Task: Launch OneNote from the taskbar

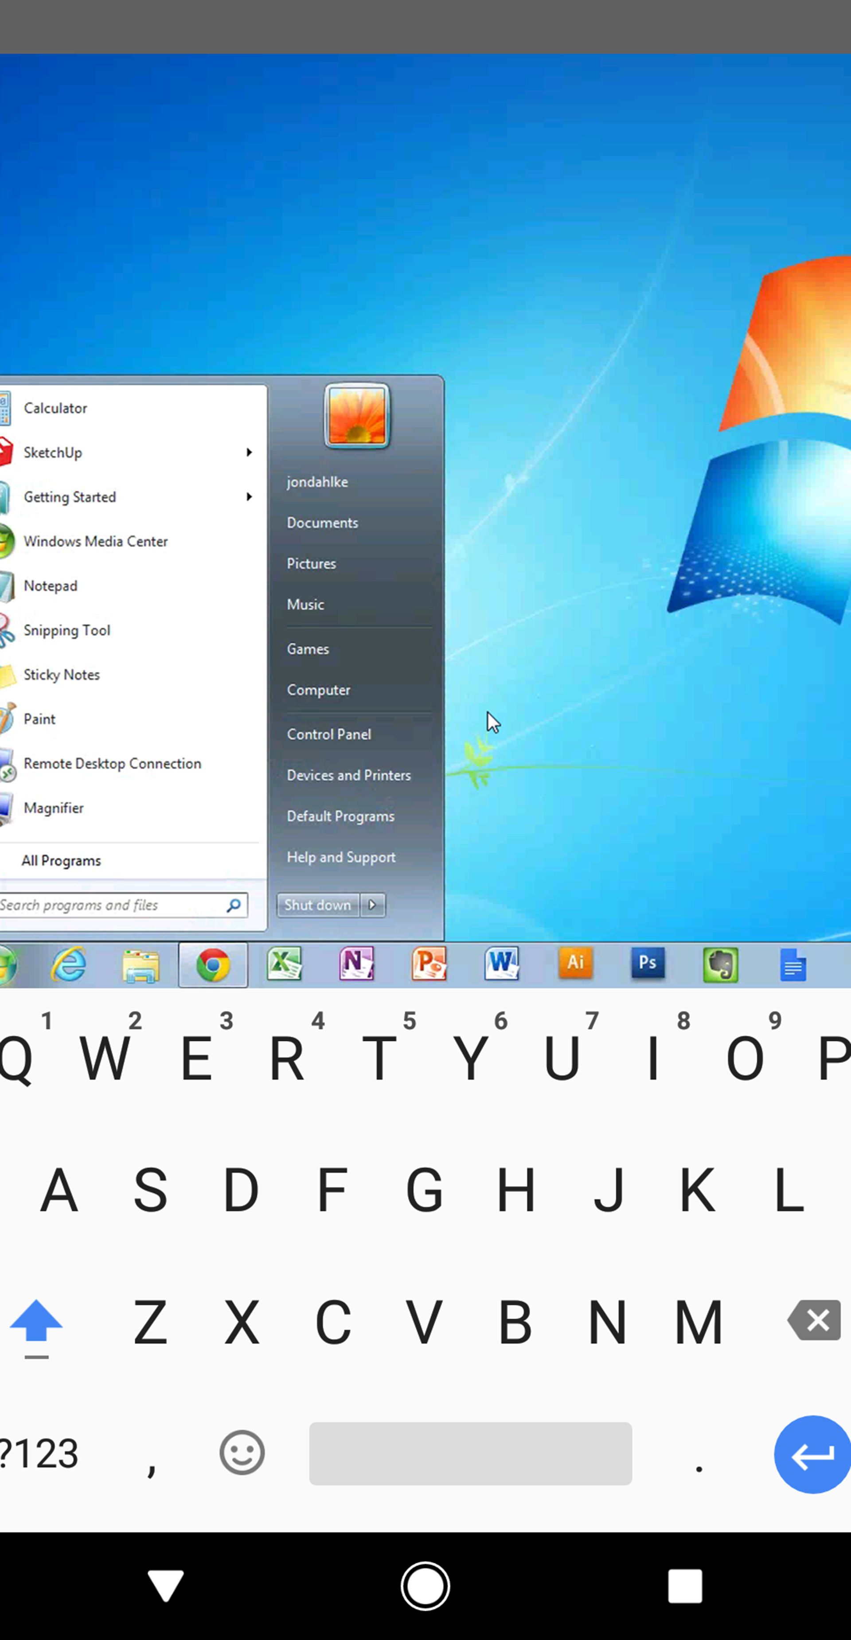Action: tap(356, 964)
